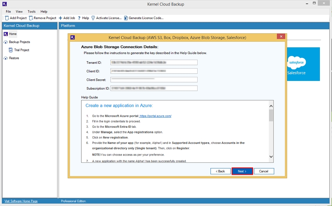Viewport: 332px width, 206px height.
Task: Click the Professional Edition status text
Action: 73,201
